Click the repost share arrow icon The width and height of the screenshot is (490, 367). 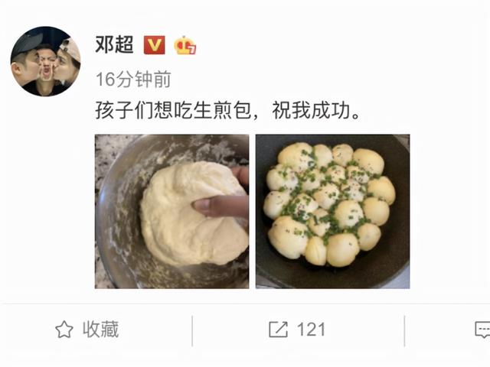[x=278, y=330]
